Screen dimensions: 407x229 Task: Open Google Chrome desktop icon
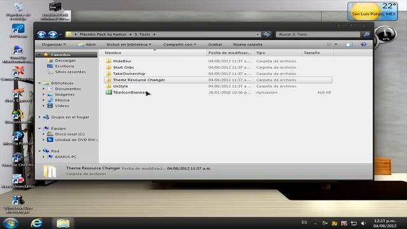[18, 160]
